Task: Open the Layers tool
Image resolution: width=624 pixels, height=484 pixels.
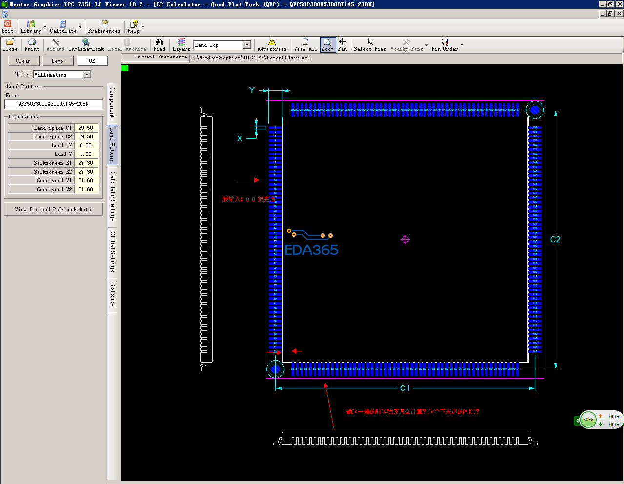Action: click(x=181, y=45)
